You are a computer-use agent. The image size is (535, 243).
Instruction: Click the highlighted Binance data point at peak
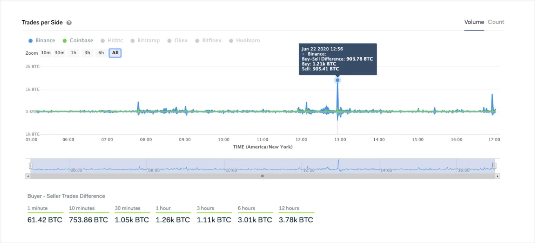click(337, 80)
